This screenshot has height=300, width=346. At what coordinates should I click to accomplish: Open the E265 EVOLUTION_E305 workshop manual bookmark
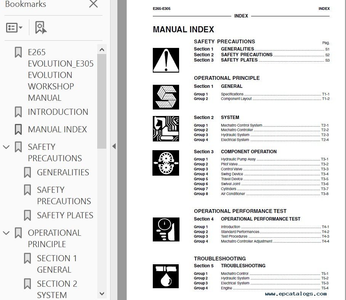[61, 75]
